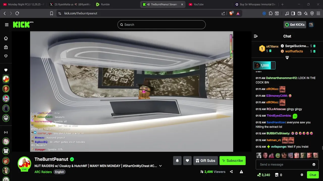Switch to the RyanMatta X tab
323x181 pixels.
click(70, 4)
